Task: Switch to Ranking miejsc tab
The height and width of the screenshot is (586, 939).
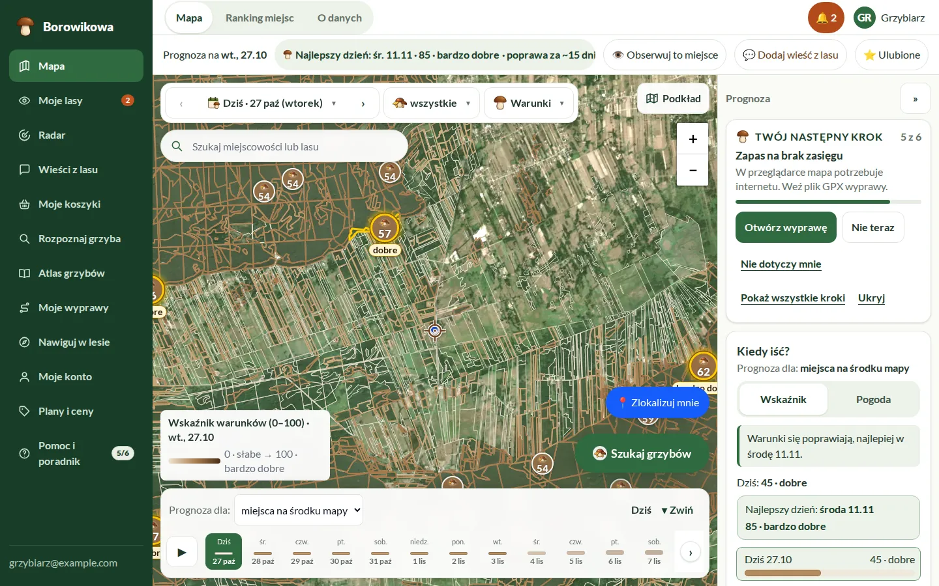Action: (260, 18)
